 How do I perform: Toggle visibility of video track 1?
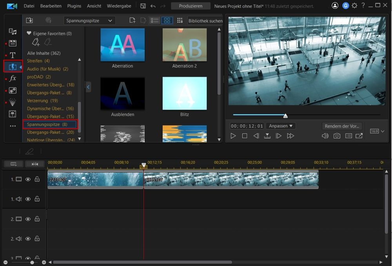tap(28, 179)
